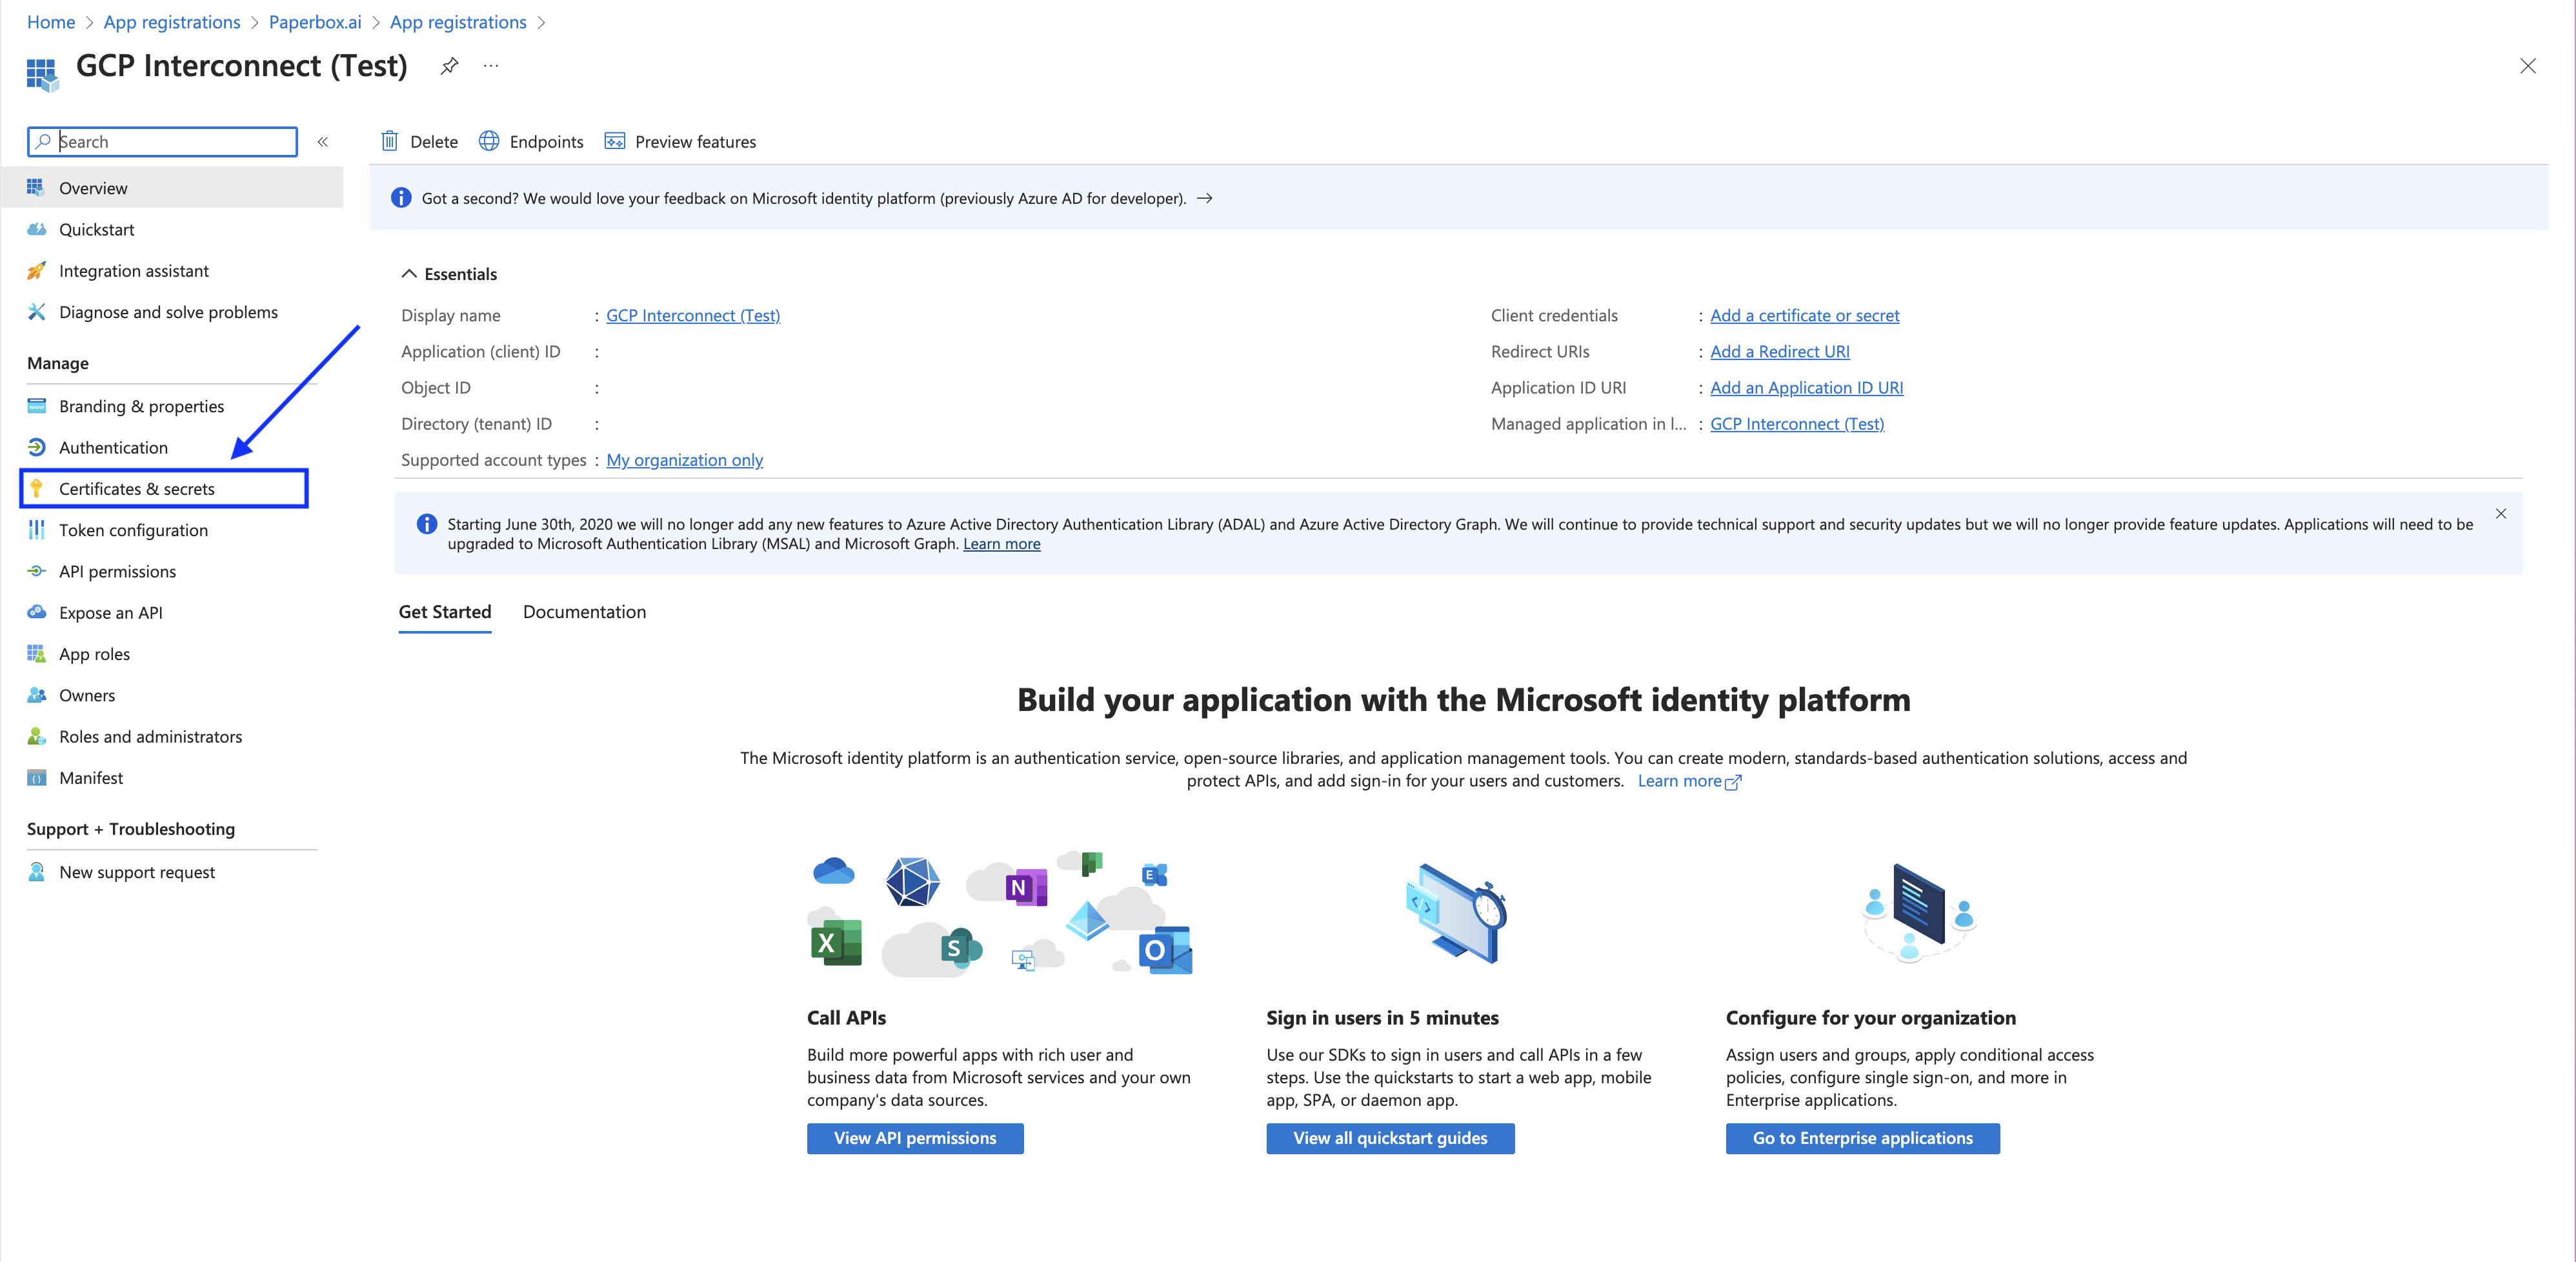Viewport: 2576px width, 1262px height.
Task: Click Add a certificate or secret
Action: 1804,315
